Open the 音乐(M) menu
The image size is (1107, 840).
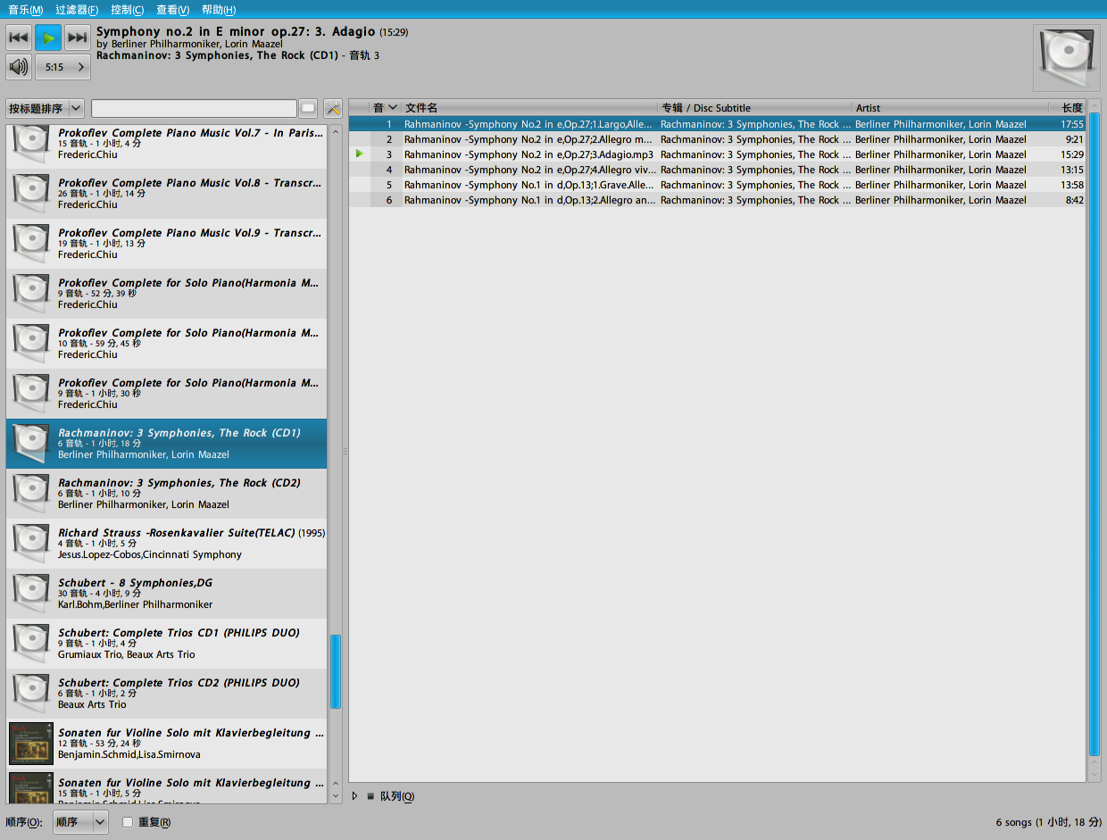click(26, 10)
